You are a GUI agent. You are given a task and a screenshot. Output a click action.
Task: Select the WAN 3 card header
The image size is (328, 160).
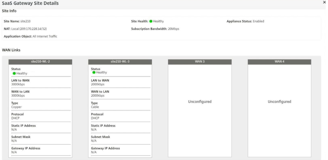coord(200,62)
